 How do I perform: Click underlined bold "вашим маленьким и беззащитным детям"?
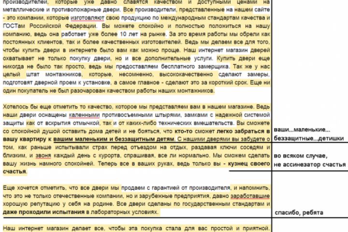tap(114, 139)
